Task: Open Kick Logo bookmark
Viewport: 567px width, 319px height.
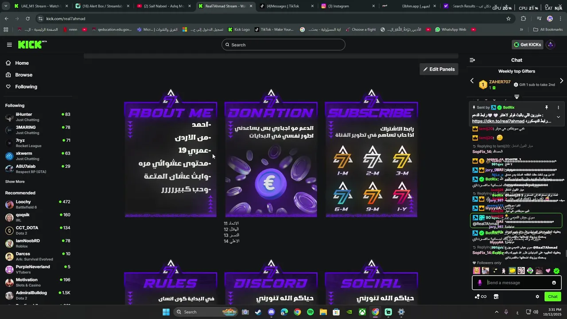Action: click(x=239, y=30)
